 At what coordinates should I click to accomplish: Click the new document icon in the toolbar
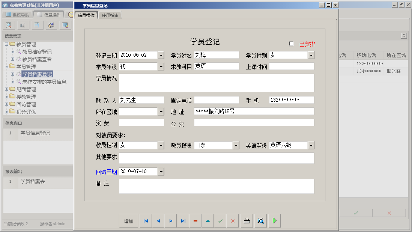(36, 25)
